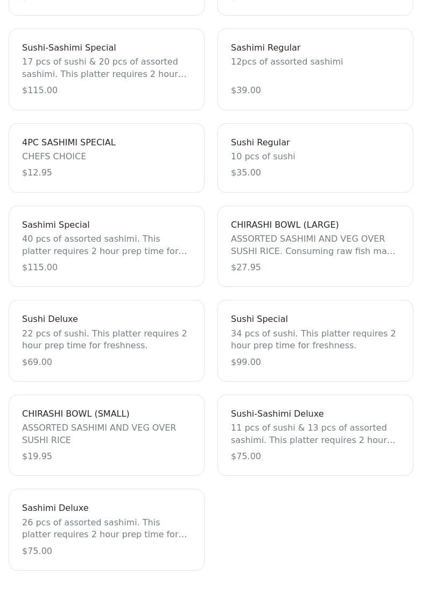The height and width of the screenshot is (590, 422).
Task: Click the CHEFS CHOICE description text
Action: tap(54, 156)
